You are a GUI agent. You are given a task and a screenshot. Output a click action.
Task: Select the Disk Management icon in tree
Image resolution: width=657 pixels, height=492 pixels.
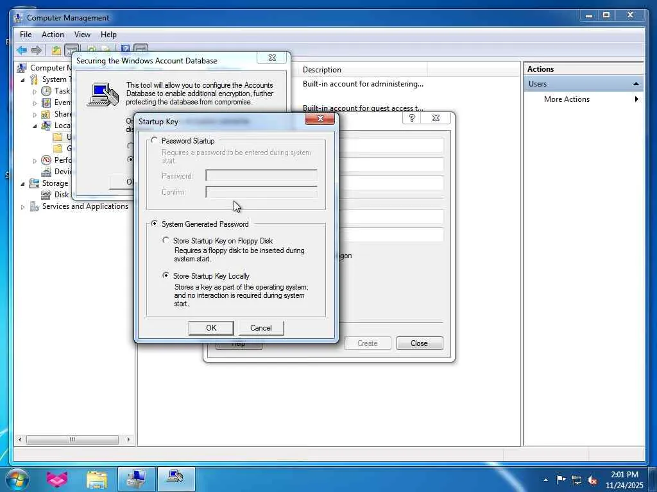(x=46, y=195)
